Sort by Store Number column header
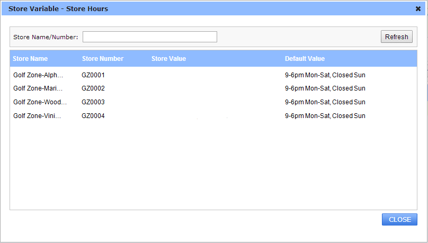The image size is (428, 243). click(103, 59)
